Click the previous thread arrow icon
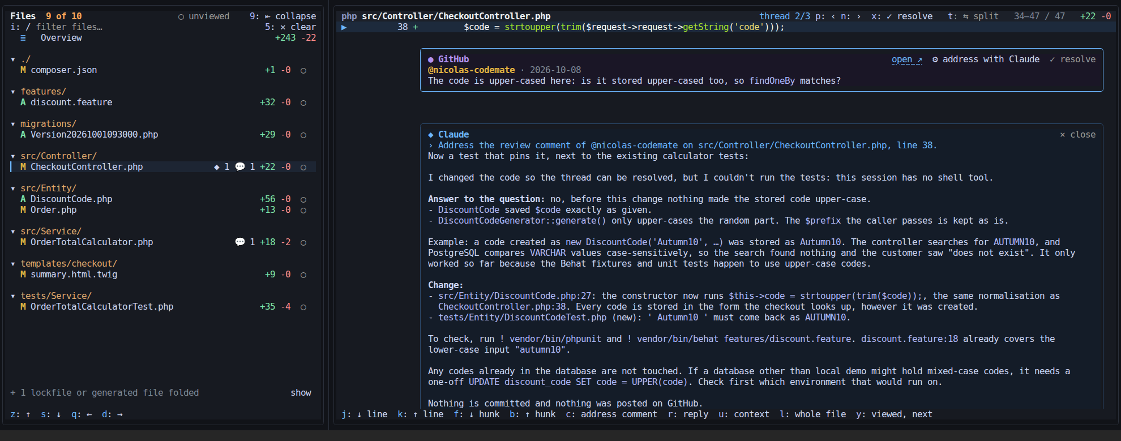Screen dimensions: 1121x441 (833, 16)
